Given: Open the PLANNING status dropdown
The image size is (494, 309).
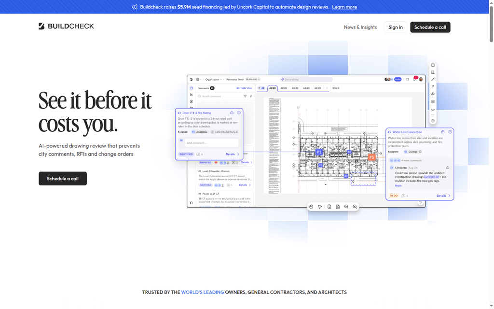Looking at the screenshot, I should tap(253, 80).
